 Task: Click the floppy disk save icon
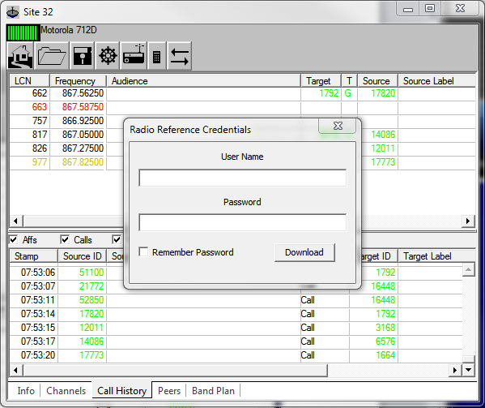83,56
